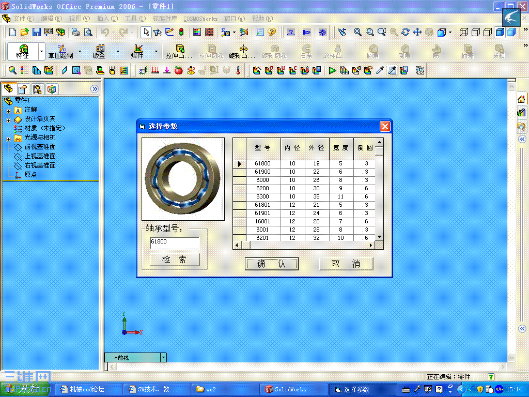Viewport: 529px width, 397px height.
Task: Click the Print icon in toolbar
Action: tap(76, 32)
